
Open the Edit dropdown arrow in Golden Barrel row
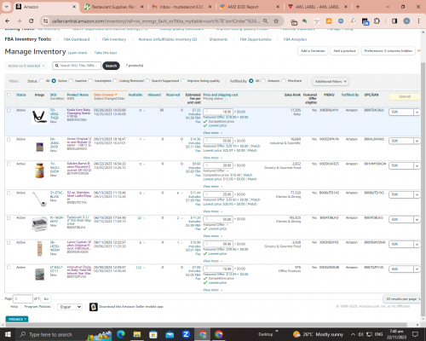tap(417, 165)
